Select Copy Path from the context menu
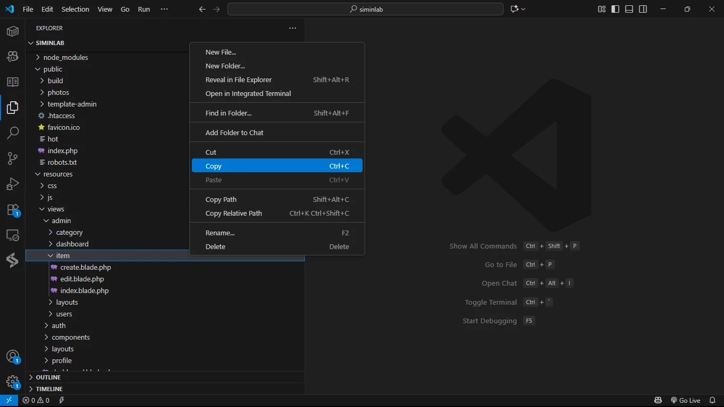The width and height of the screenshot is (724, 407). tap(221, 199)
